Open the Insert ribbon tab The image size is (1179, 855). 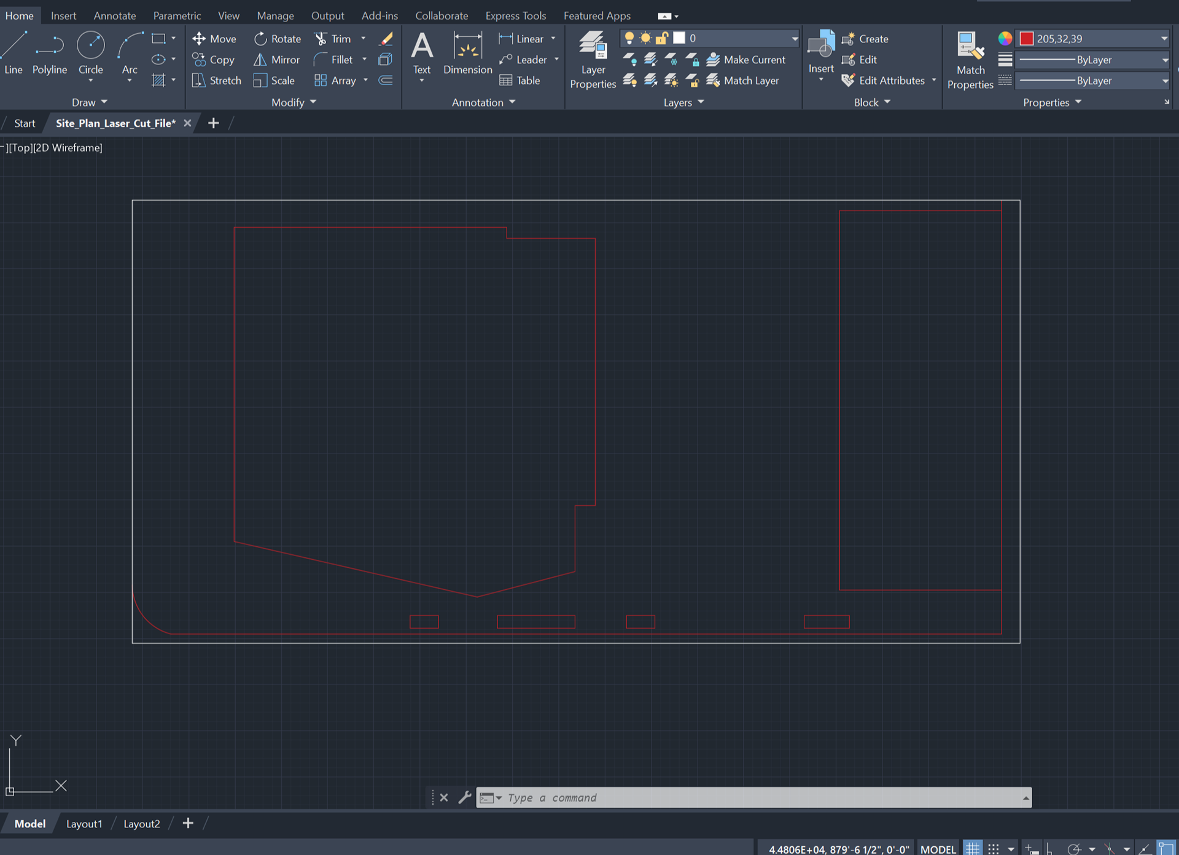coord(63,16)
